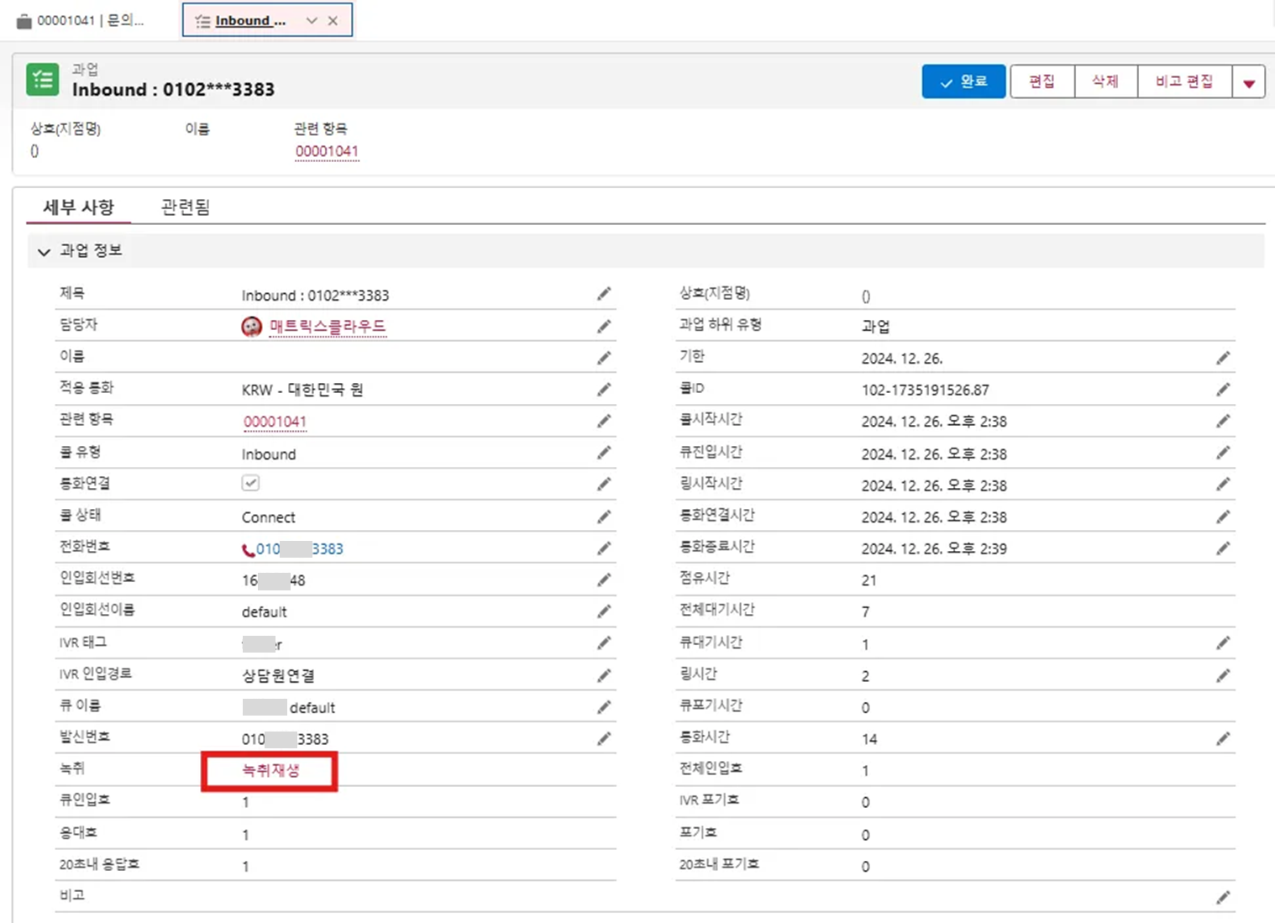Open related record 00001041
The width and height of the screenshot is (1275, 923).
coord(327,151)
